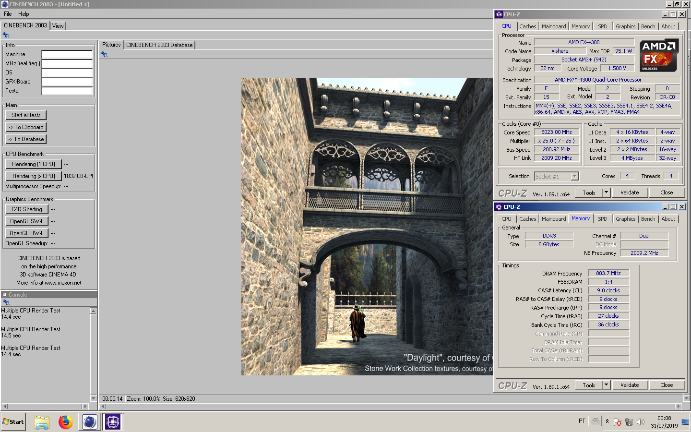Click into the Tester input field
This screenshot has height=432, width=691.
pos(67,91)
